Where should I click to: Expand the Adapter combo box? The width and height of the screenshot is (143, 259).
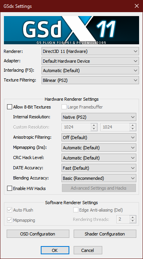pos(90,61)
